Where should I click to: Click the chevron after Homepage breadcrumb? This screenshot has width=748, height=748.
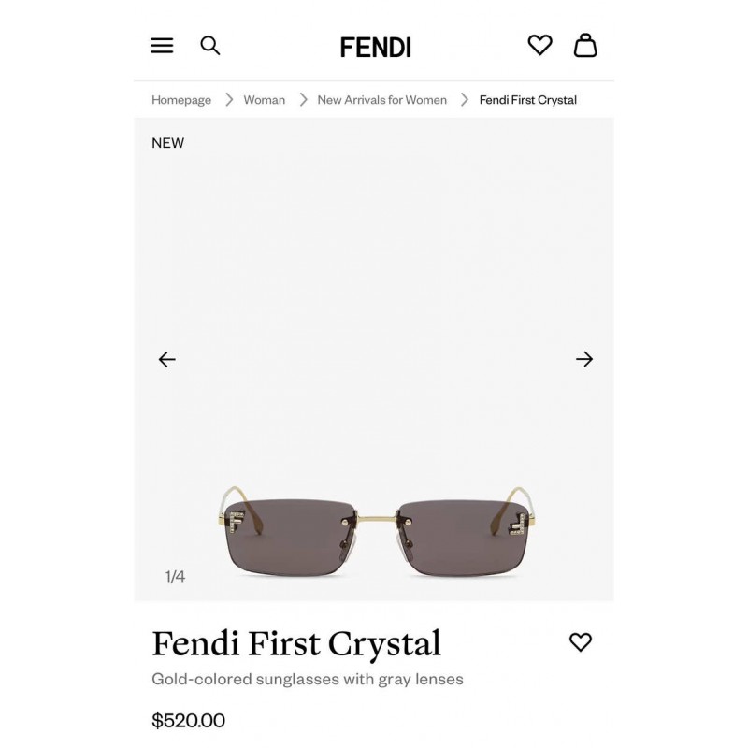point(229,100)
